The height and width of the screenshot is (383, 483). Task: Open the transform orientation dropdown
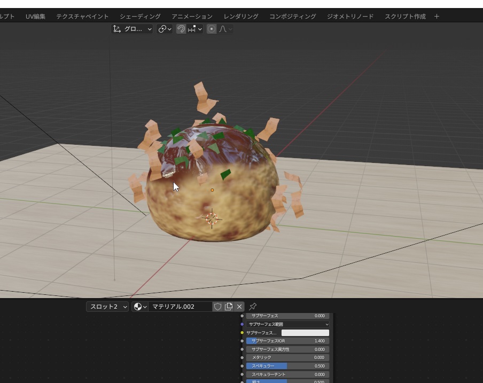(x=132, y=29)
